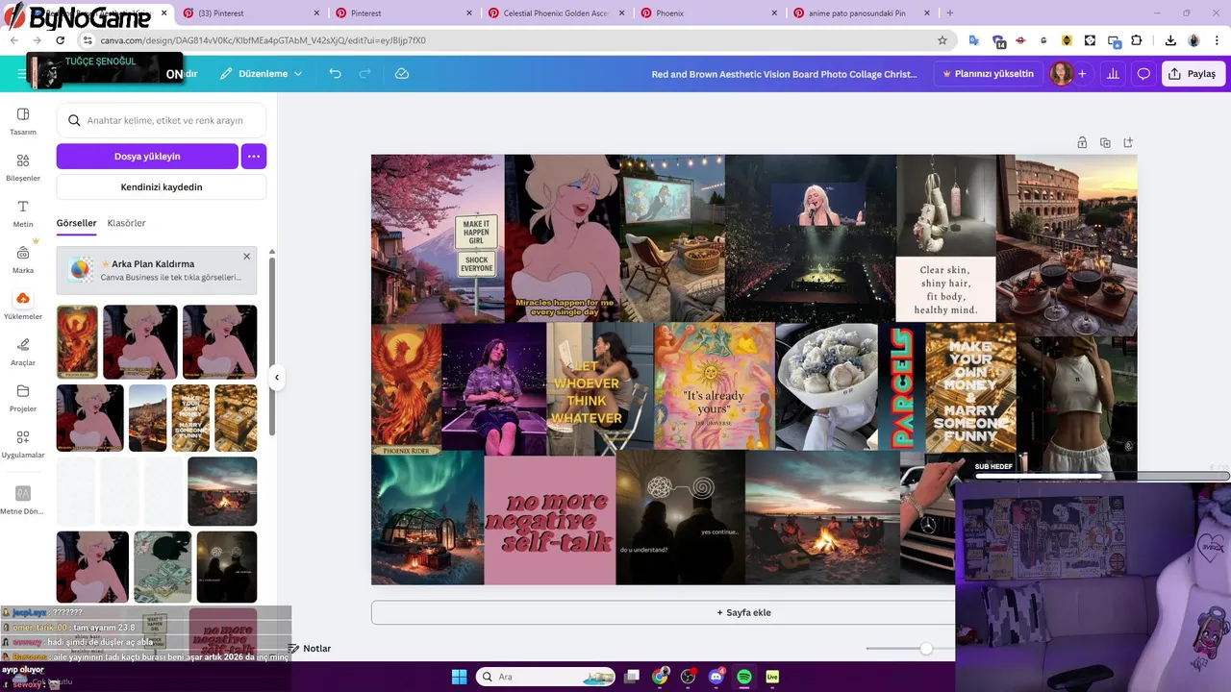Open the Windows Start menu
Image resolution: width=1231 pixels, height=692 pixels.
(x=459, y=677)
